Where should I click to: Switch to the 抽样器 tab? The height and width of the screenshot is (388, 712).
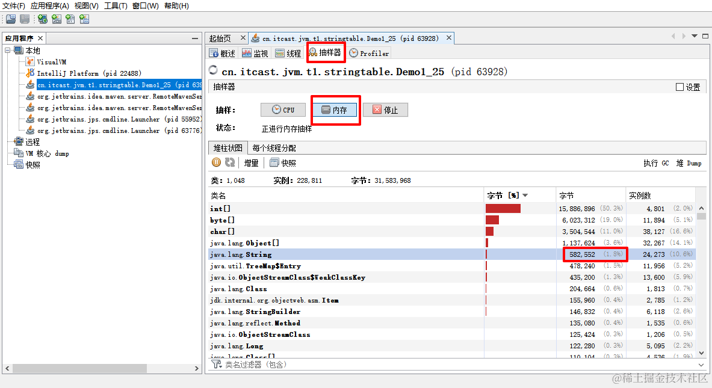coord(324,53)
